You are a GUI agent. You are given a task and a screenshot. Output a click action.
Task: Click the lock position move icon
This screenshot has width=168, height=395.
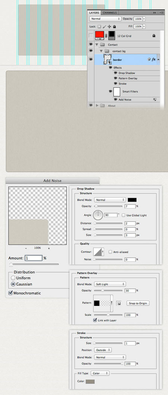click(109, 27)
